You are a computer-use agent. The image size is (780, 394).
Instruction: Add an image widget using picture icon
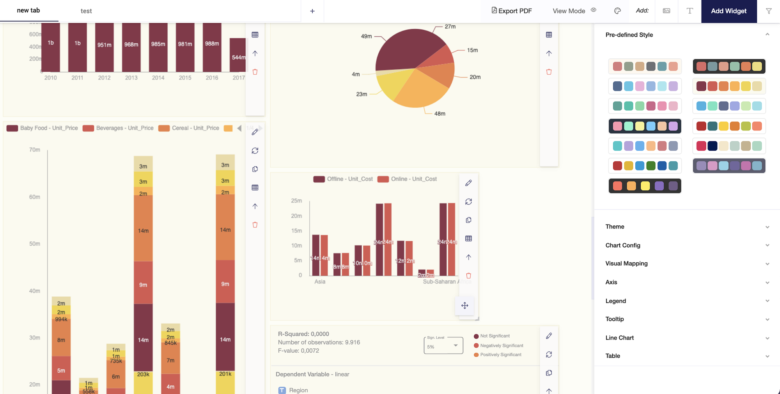click(x=667, y=11)
